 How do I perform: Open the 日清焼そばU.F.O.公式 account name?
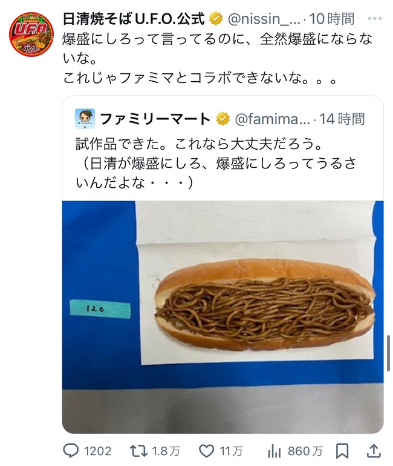[134, 19]
